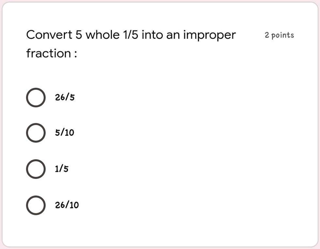This screenshot has height=249, width=320.
Task: Click the digit "5" after "Convert"
Action: pyautogui.click(x=78, y=35)
